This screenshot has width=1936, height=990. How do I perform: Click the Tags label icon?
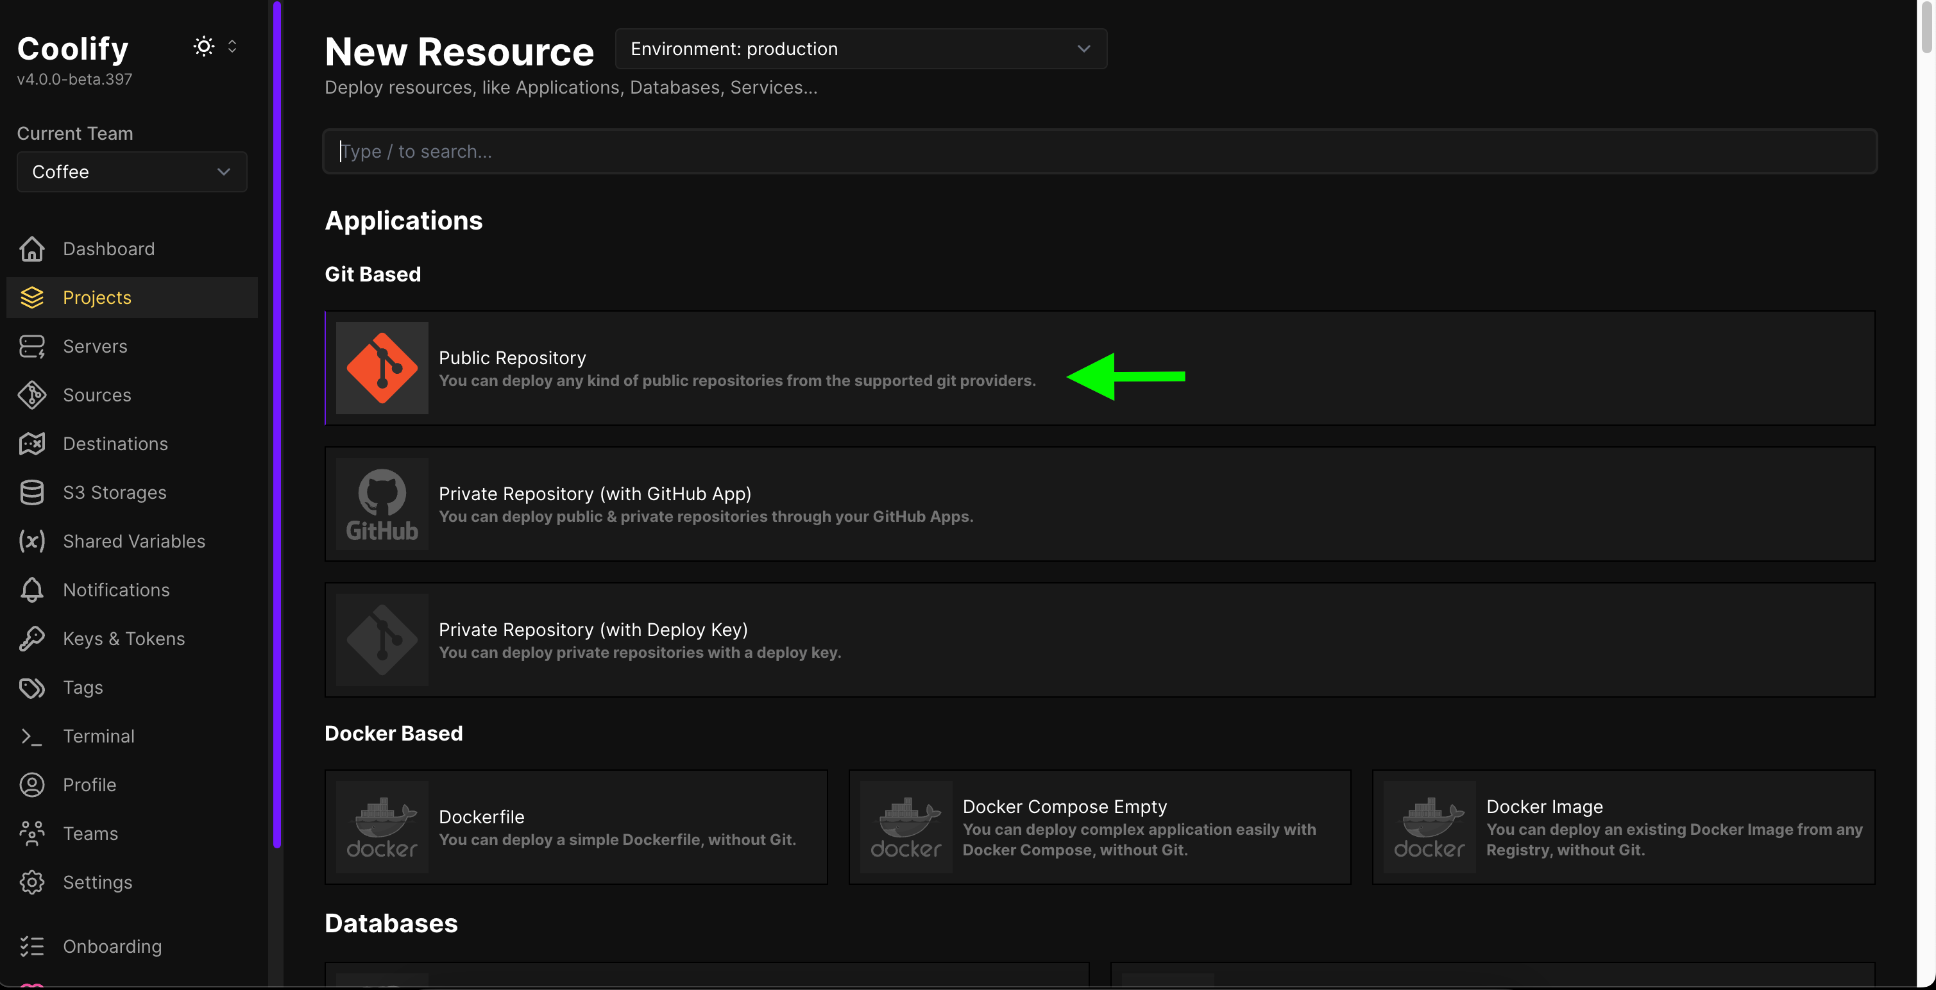pos(31,687)
